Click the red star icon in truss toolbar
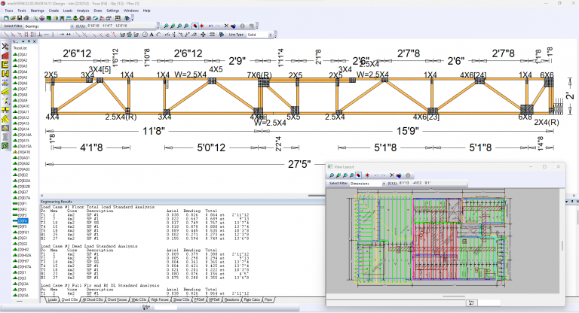 point(201,26)
